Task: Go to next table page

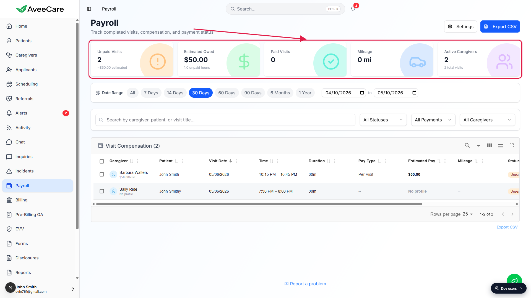Action: (512, 214)
